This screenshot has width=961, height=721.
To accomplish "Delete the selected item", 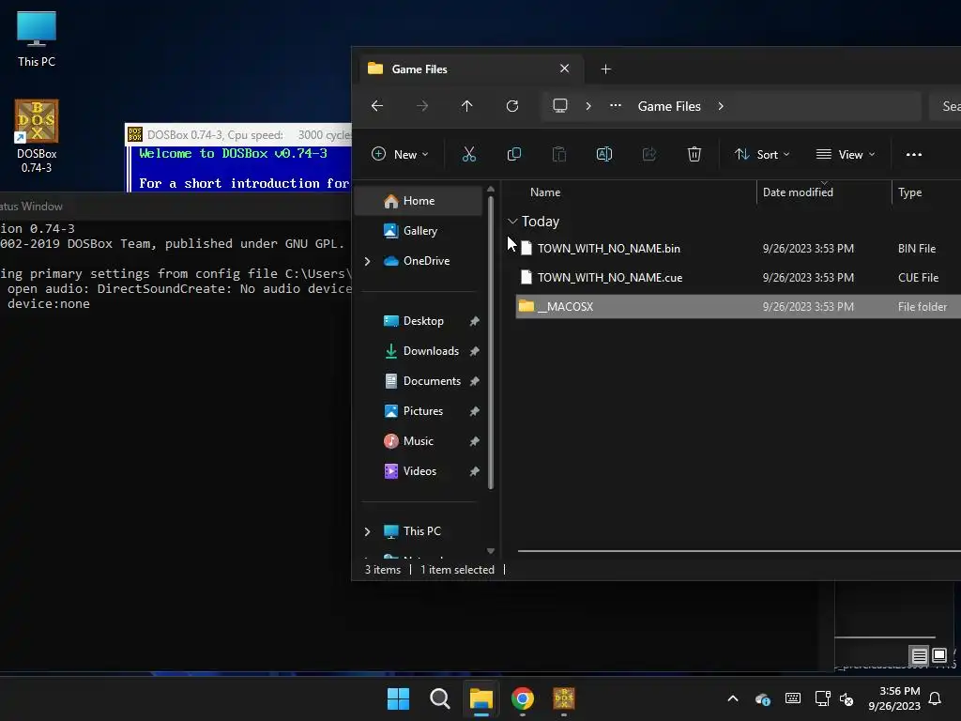I will pyautogui.click(x=694, y=155).
